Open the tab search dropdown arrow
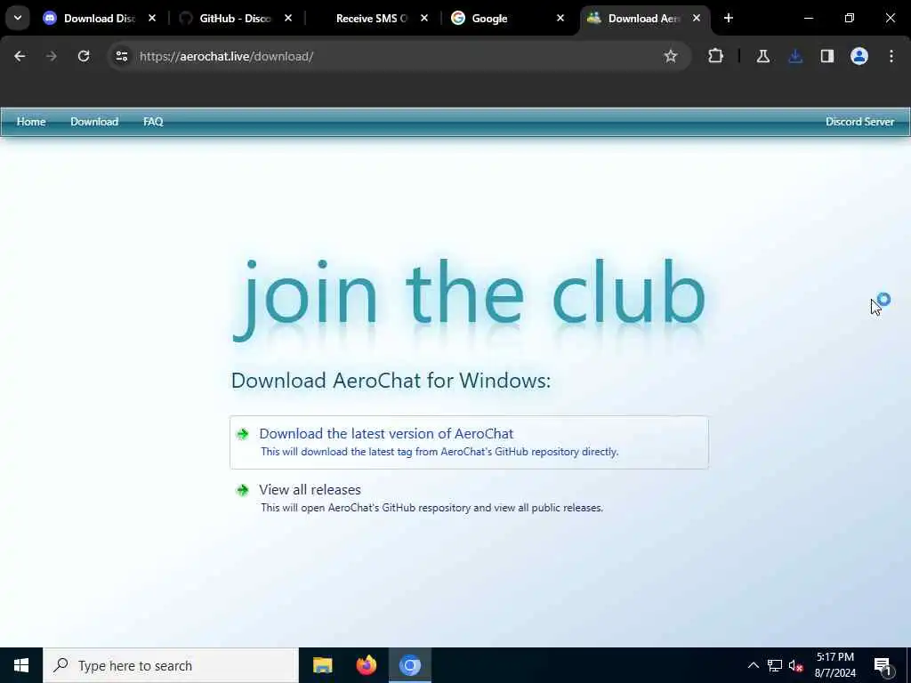911x683 pixels. (x=18, y=18)
